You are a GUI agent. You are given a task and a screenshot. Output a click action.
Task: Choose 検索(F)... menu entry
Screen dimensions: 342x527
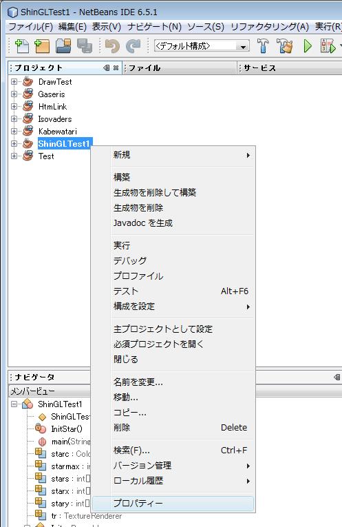[x=173, y=450]
